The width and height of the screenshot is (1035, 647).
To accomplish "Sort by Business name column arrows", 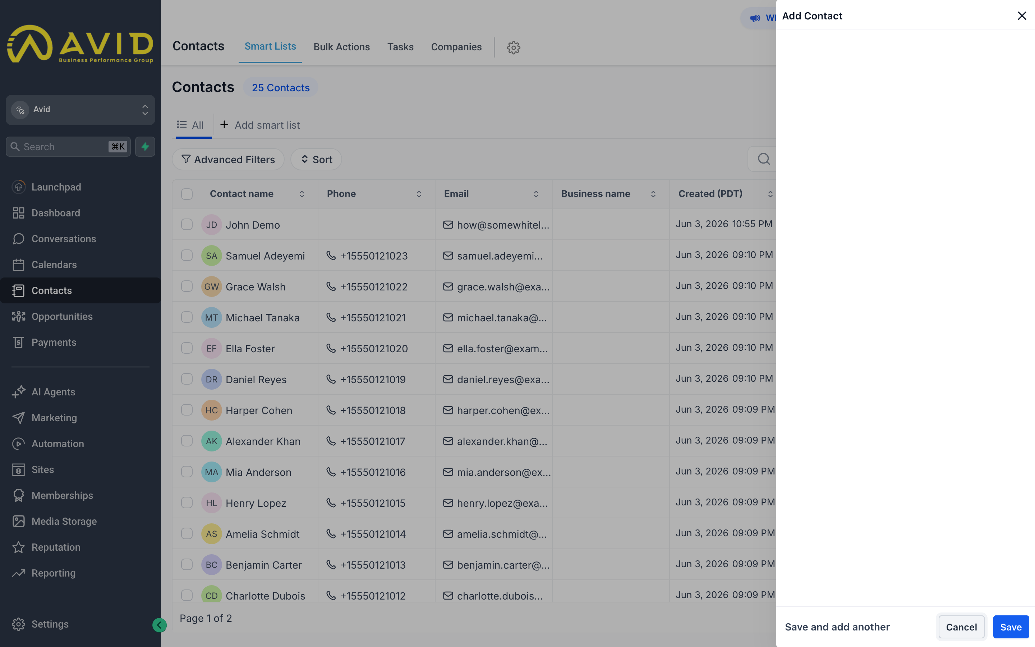I will pos(653,194).
